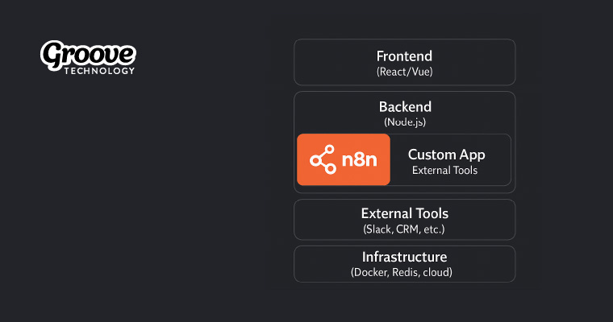Click the Backend layer heading
Viewport: 613px width, 322px height.
(405, 106)
